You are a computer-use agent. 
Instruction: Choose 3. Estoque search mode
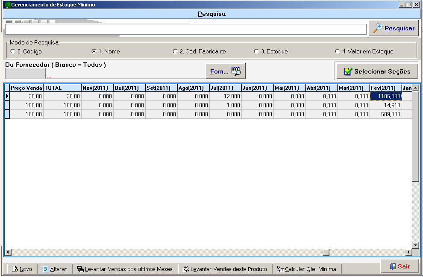256,52
